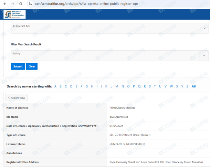Go back using Report View button

point(17,98)
